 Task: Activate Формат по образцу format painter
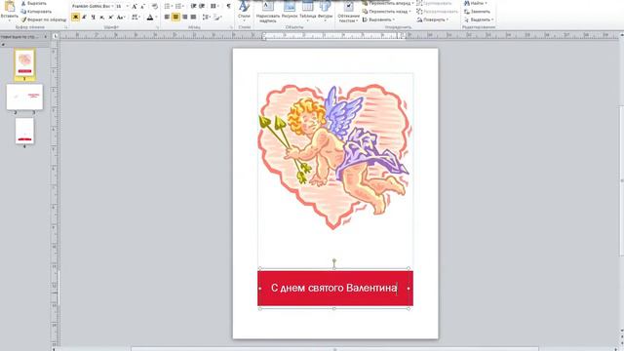coord(43,19)
